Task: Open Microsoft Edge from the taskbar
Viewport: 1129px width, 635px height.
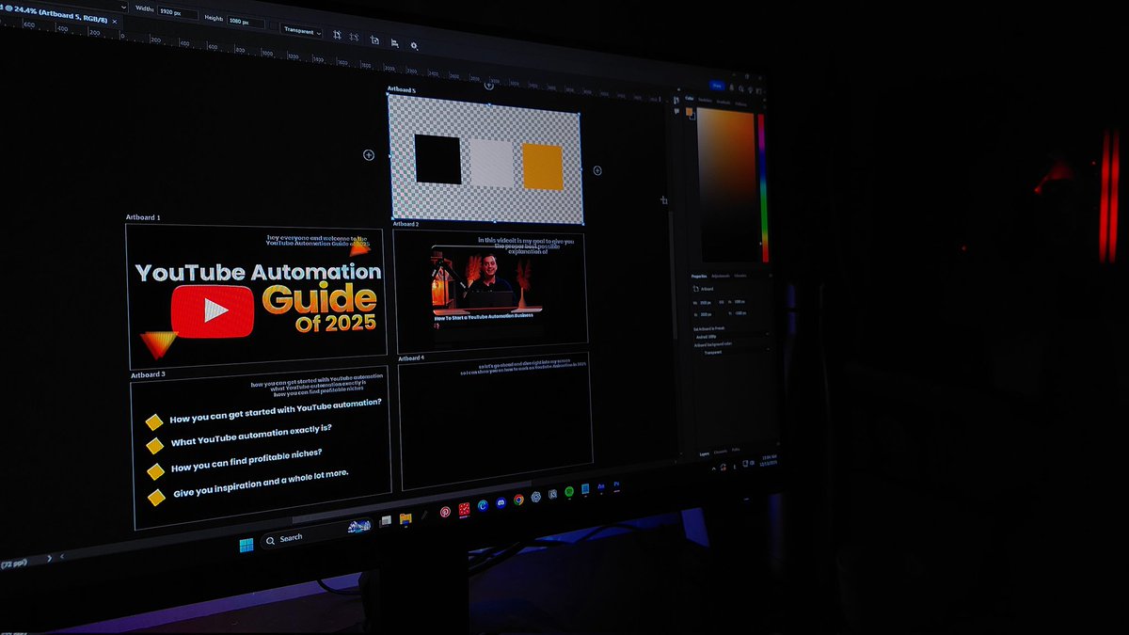Action: click(483, 505)
